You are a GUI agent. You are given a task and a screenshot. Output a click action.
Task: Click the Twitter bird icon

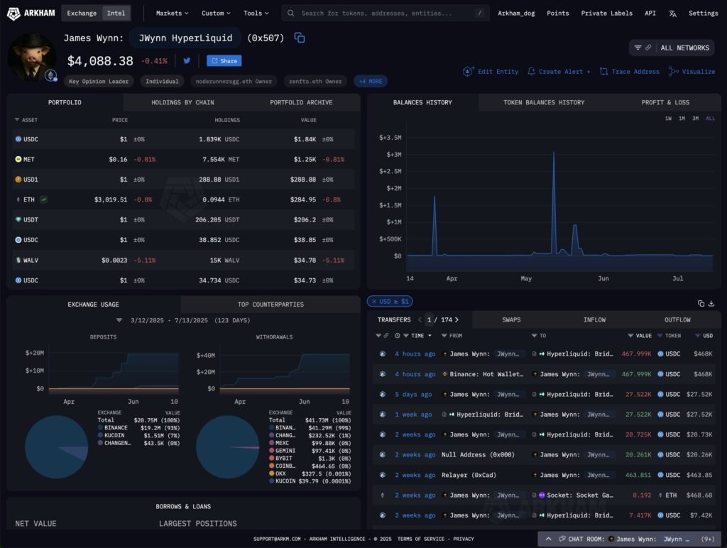coord(187,61)
